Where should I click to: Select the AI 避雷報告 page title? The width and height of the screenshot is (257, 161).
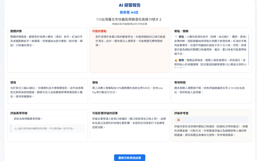130,5
